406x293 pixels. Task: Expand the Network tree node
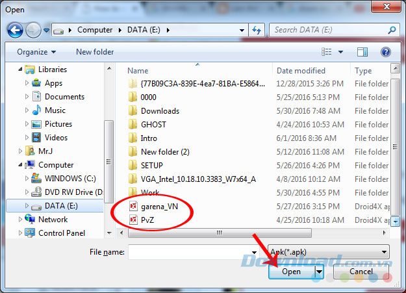click(20, 220)
